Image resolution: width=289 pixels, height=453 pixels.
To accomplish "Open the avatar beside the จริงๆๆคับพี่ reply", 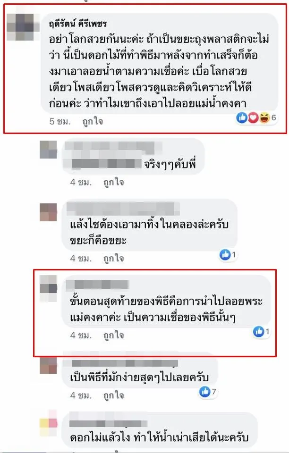I will tap(48, 150).
